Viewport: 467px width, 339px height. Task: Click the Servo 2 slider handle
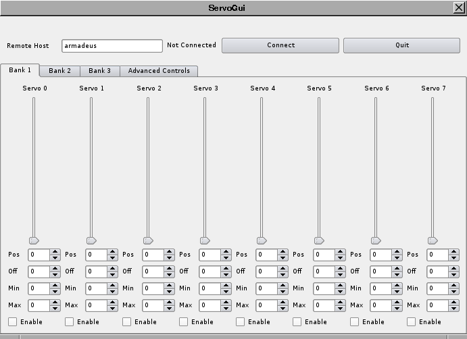[148, 240]
